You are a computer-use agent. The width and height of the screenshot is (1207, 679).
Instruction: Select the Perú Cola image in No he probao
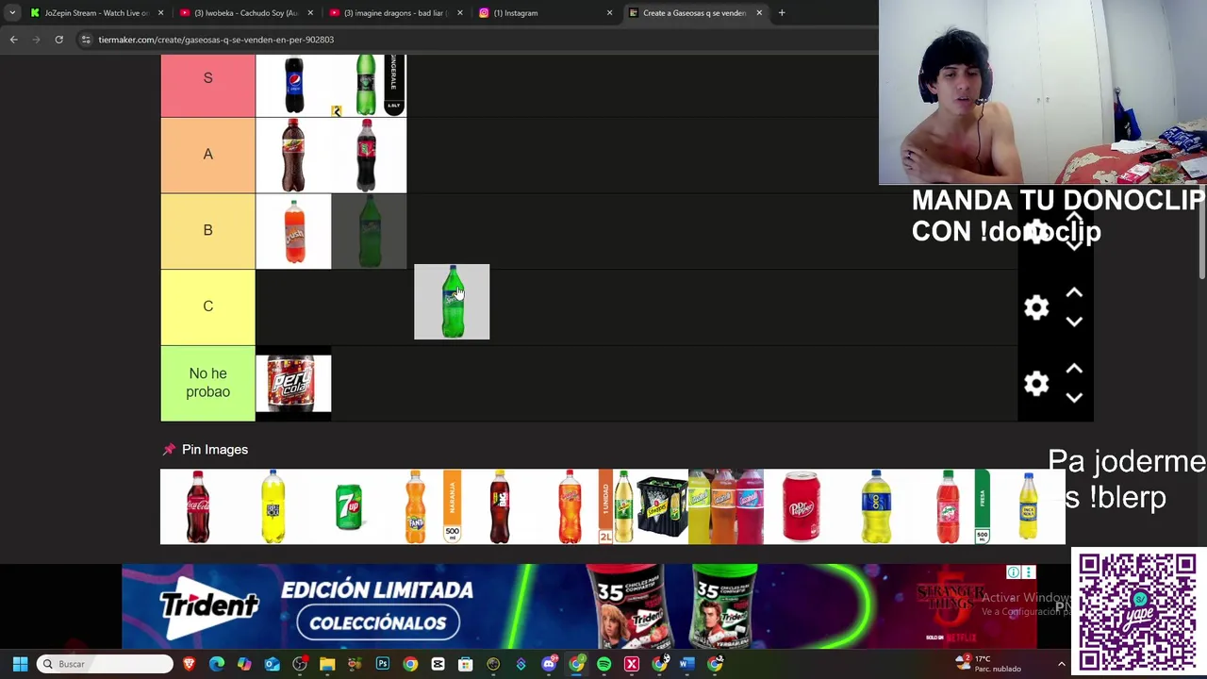[x=293, y=383]
